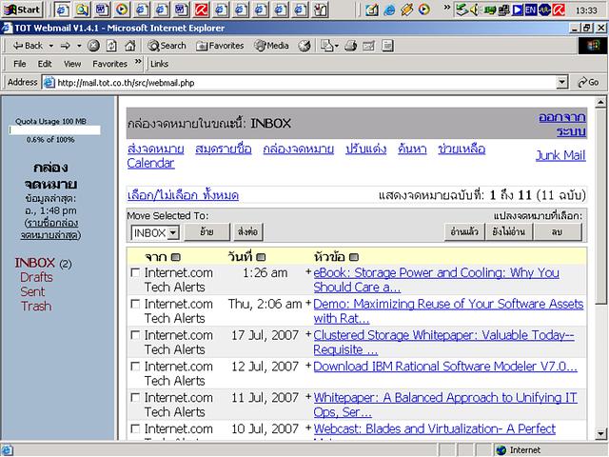Click the Edit page toolbar icon
The height and width of the screenshot is (457, 609).
pyautogui.click(x=368, y=46)
